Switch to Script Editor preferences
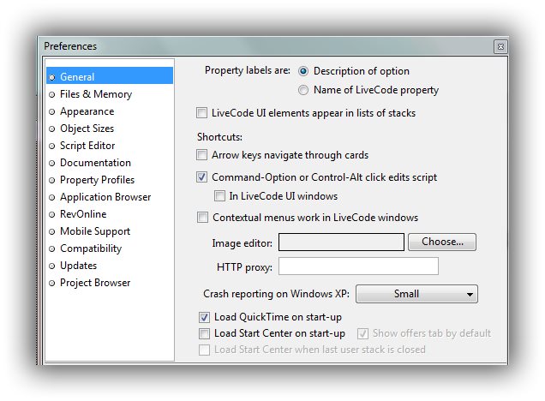This screenshot has width=545, height=401. pos(87,146)
